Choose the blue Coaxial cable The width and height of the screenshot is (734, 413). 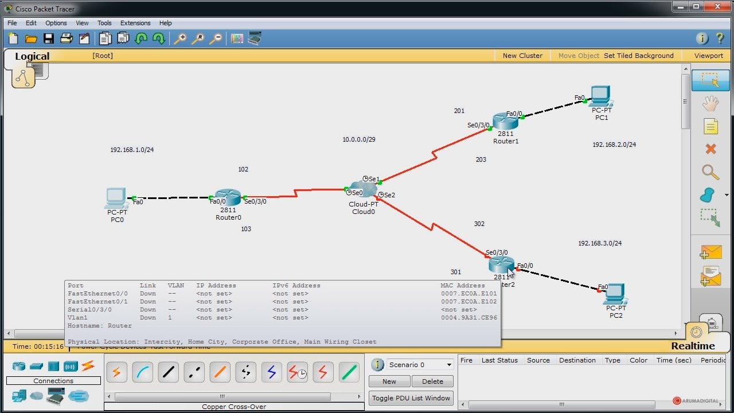271,372
